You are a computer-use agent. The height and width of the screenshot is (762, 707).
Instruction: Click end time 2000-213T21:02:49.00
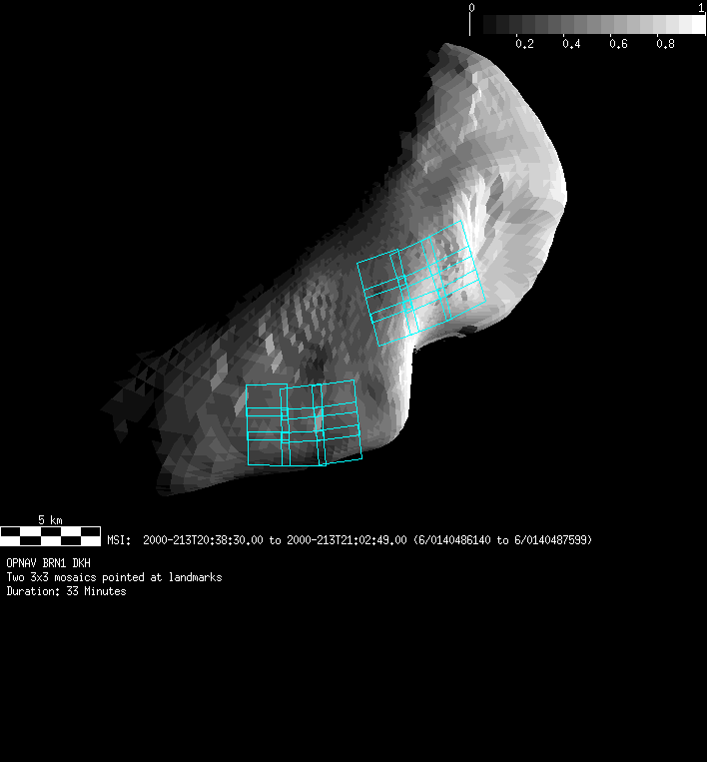(347, 540)
